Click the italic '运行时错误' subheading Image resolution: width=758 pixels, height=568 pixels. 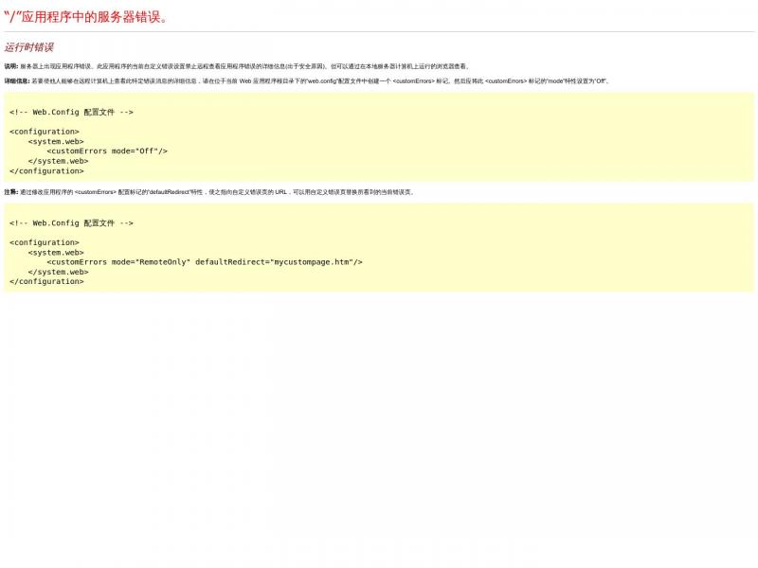pyautogui.click(x=28, y=47)
